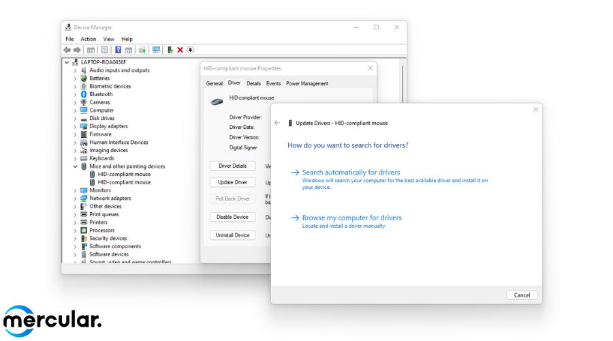This screenshot has height=341, width=613.
Task: Click the Monitors category icon
Action: (x=84, y=190)
